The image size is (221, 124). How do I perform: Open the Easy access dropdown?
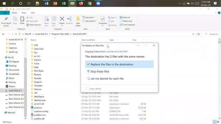(89, 21)
